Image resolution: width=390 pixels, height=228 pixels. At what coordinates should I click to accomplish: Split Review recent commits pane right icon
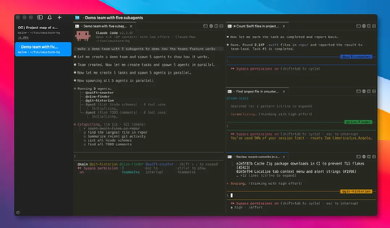pyautogui.click(x=369, y=157)
